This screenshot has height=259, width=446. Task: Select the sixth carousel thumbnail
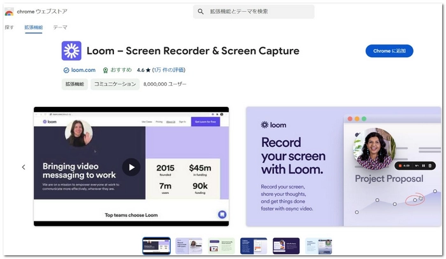tap(319, 246)
